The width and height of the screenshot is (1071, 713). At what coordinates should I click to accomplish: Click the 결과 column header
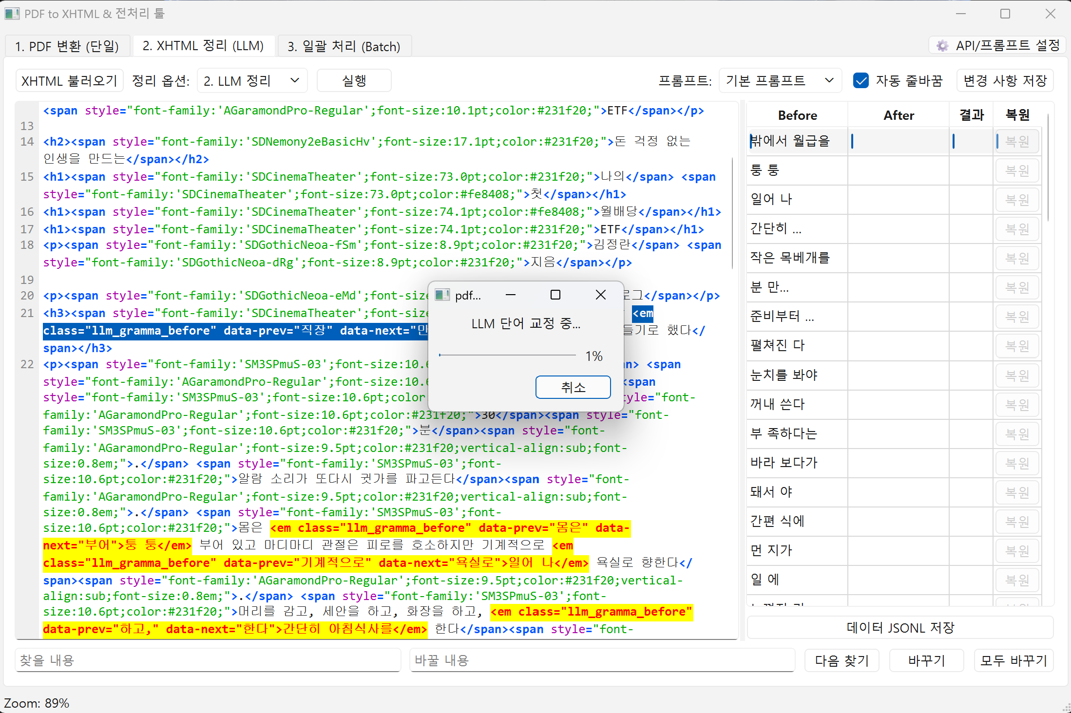coord(971,115)
